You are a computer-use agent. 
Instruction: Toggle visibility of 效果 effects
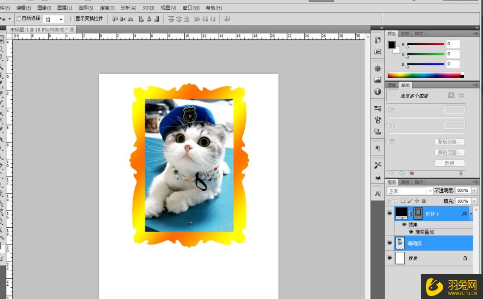[x=404, y=224]
